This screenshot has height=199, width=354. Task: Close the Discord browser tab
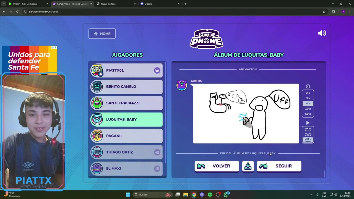click(x=179, y=4)
